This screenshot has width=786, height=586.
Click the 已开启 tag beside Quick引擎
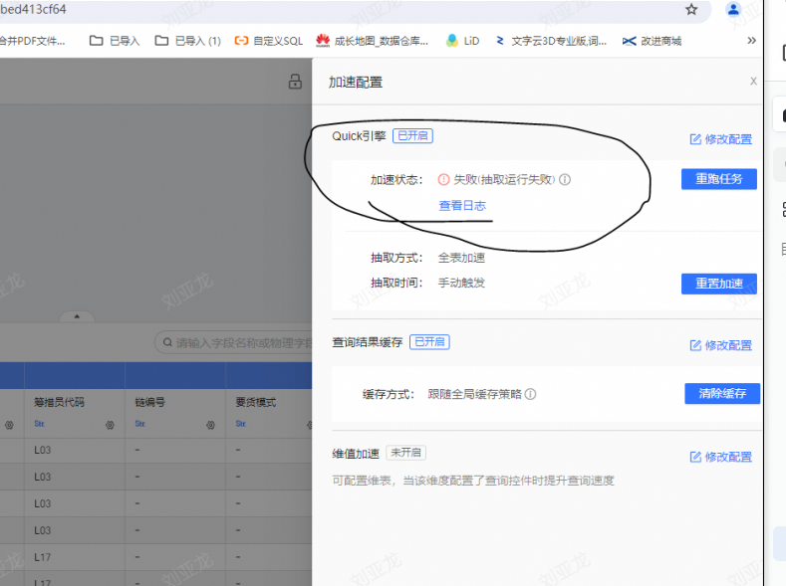pyautogui.click(x=412, y=136)
